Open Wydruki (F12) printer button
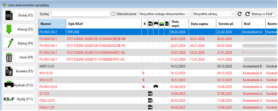Screen dimensions: 278x111 point(19,85)
